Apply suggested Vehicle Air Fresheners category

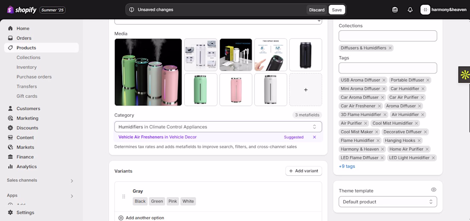tap(158, 137)
